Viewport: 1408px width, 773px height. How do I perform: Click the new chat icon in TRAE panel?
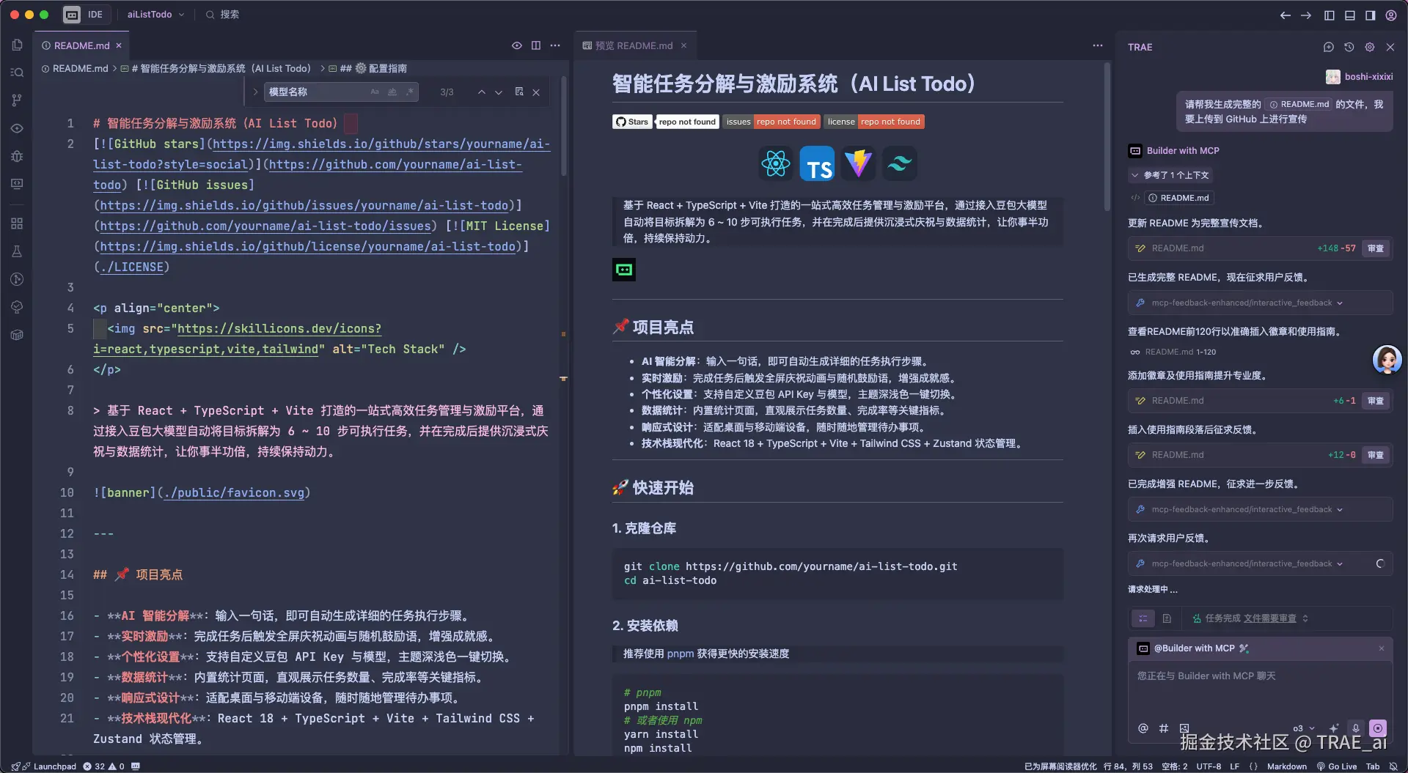pos(1328,47)
